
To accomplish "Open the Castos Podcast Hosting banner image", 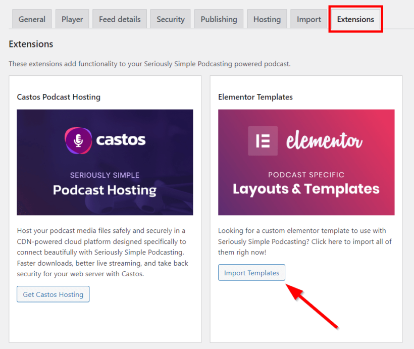I will (103, 162).
